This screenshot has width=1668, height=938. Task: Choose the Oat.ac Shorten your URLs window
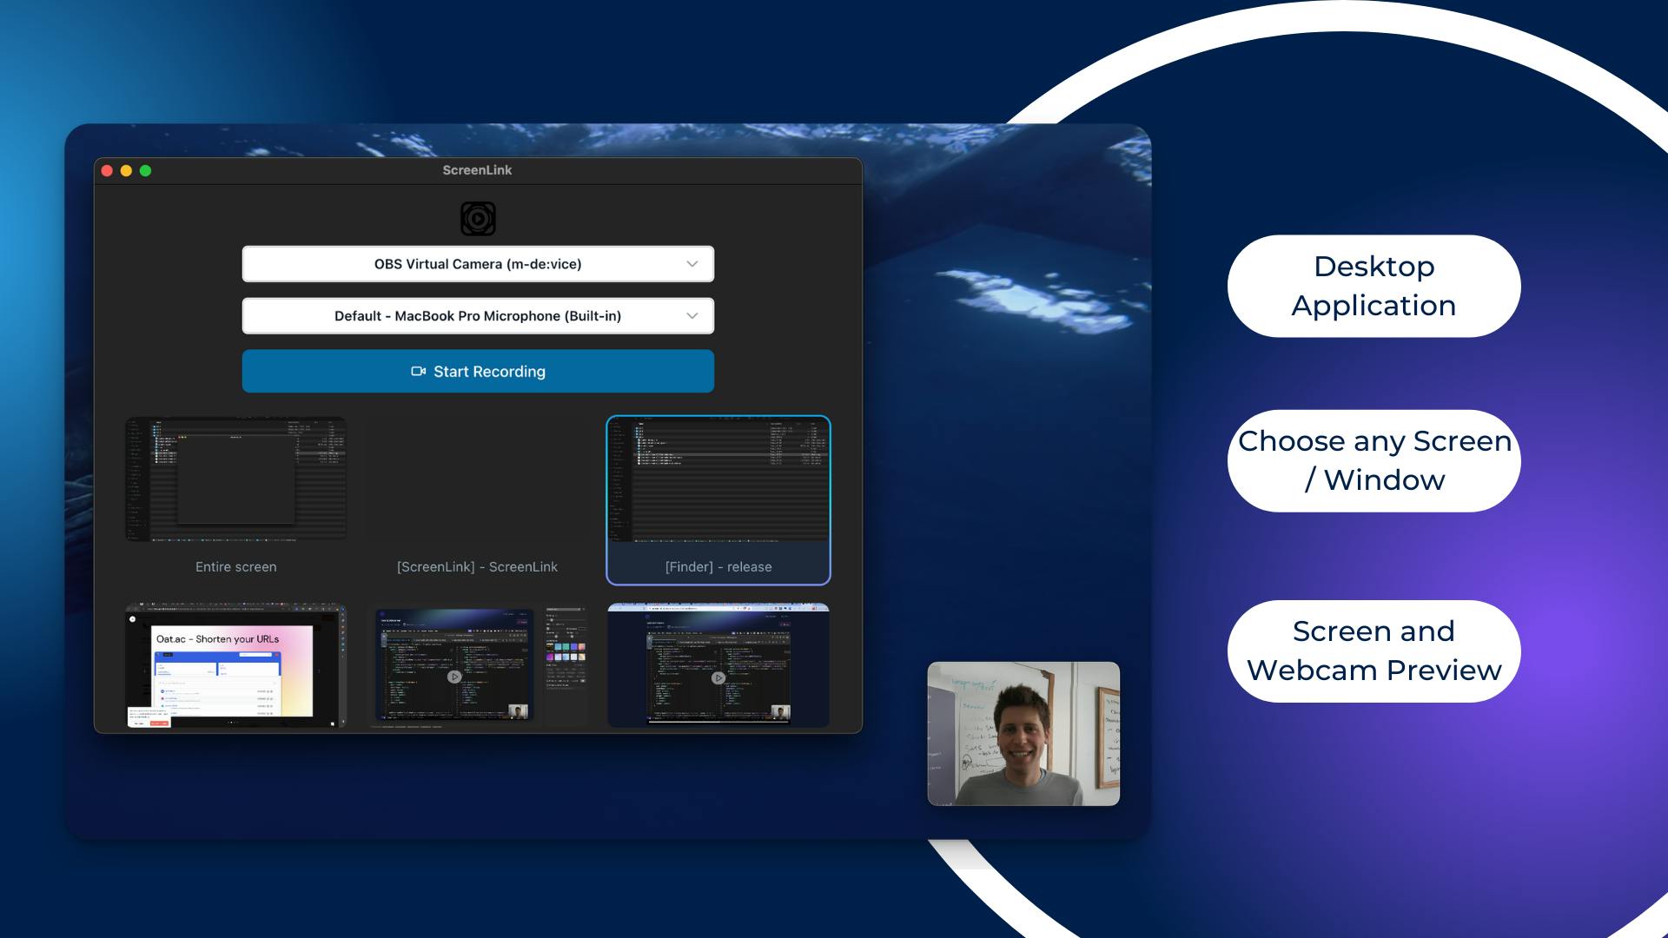coord(236,666)
